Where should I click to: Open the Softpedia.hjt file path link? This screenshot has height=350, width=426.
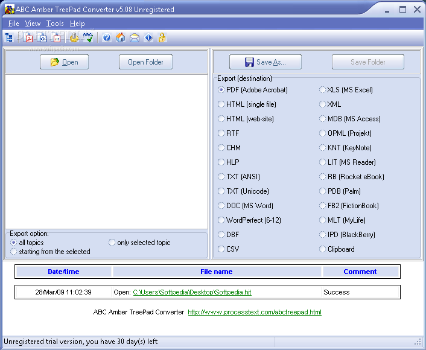192,292
